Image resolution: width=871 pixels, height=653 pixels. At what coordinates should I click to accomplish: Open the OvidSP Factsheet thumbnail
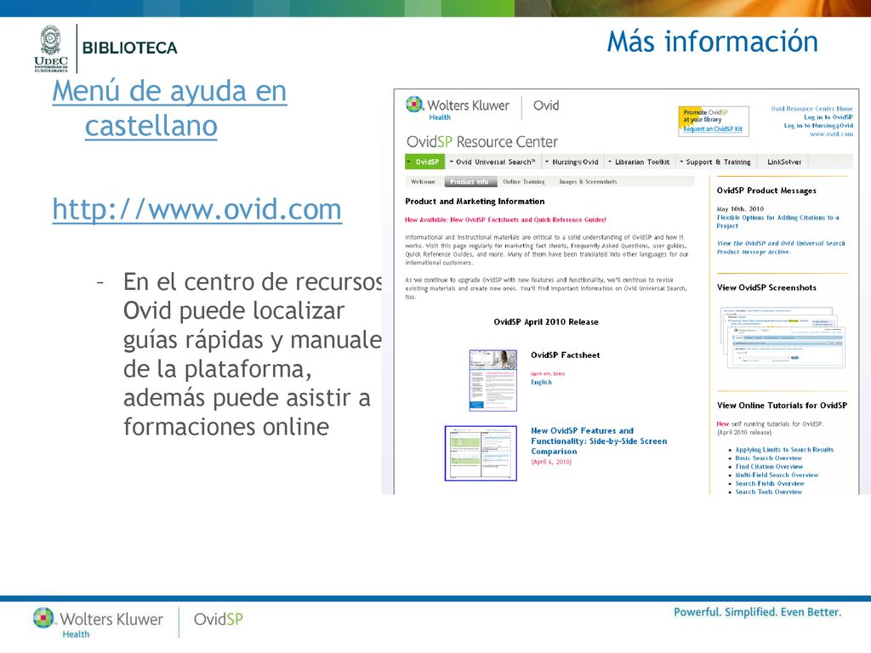tap(493, 380)
